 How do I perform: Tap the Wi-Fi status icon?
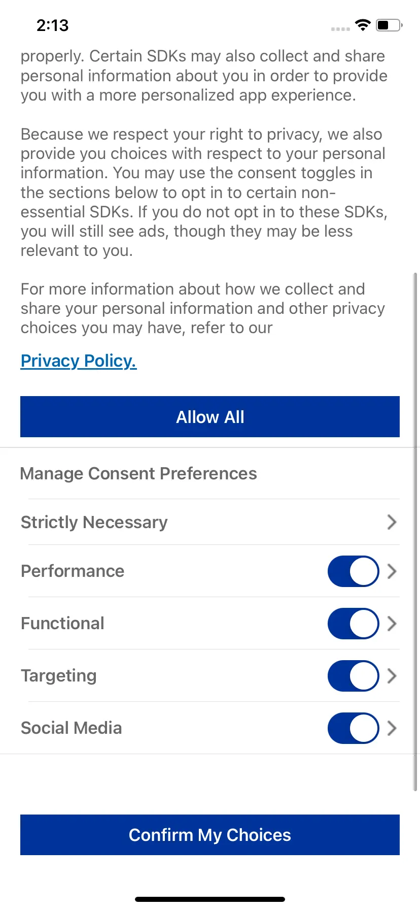click(x=363, y=25)
